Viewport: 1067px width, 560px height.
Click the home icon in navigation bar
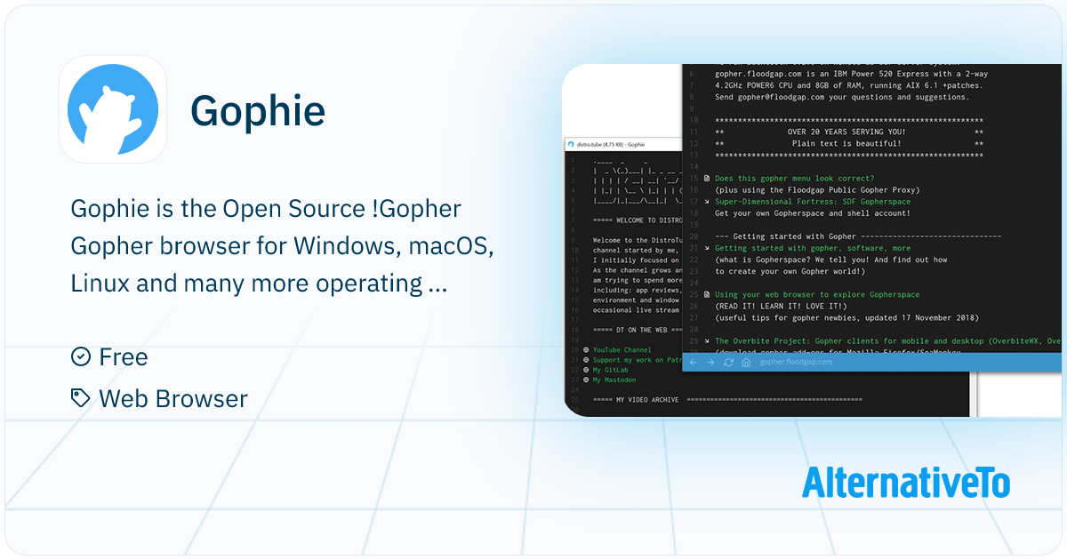[x=746, y=362]
